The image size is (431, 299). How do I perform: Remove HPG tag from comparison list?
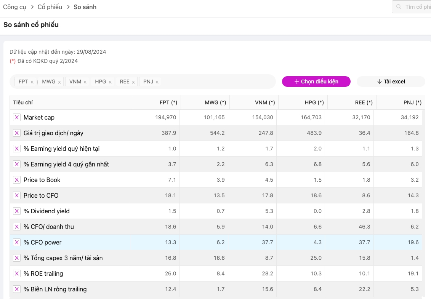point(110,82)
